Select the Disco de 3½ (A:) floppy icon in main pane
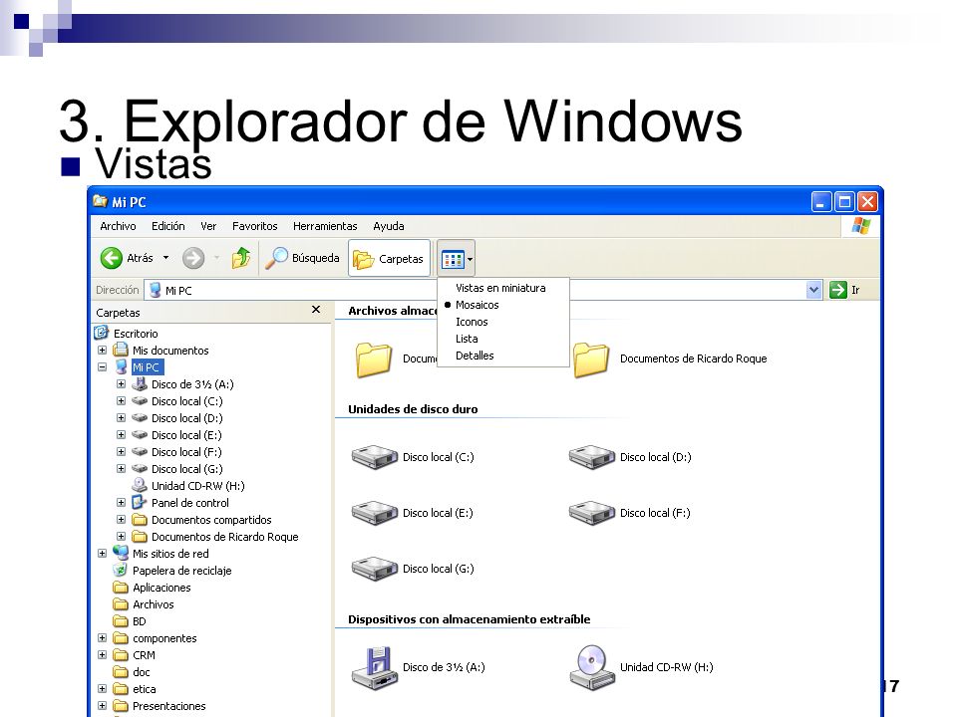Image resolution: width=957 pixels, height=717 pixels. [375, 667]
